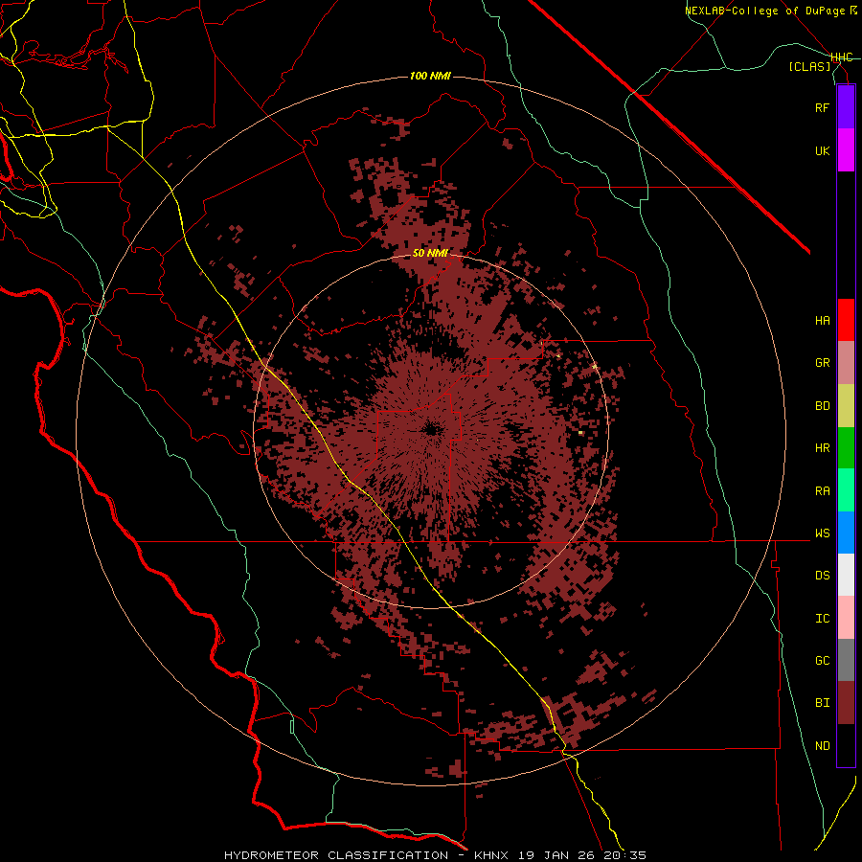Click the GR legend label
This screenshot has height=862, width=862.
(822, 363)
